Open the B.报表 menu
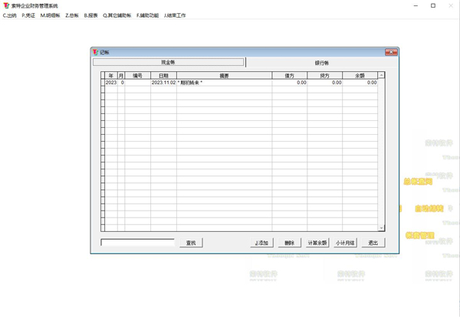Image resolution: width=460 pixels, height=317 pixels. click(90, 15)
